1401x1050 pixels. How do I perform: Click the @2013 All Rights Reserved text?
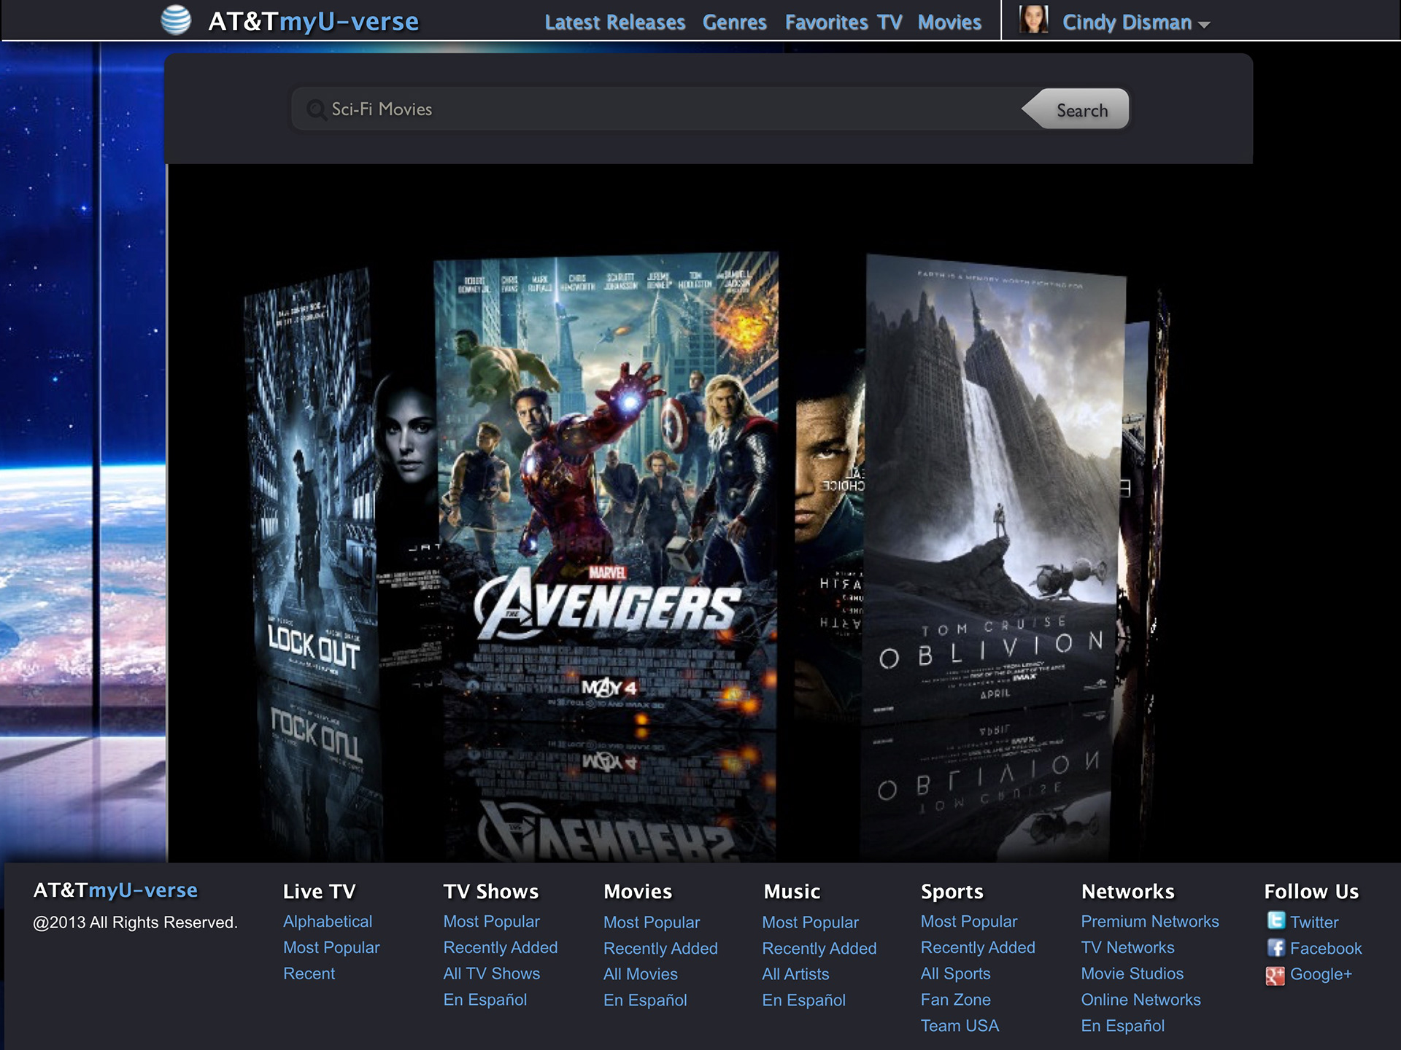[135, 922]
